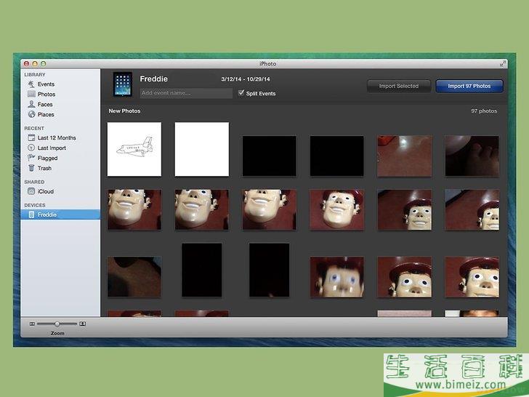Open Events in the Library sidebar

[x=41, y=84]
